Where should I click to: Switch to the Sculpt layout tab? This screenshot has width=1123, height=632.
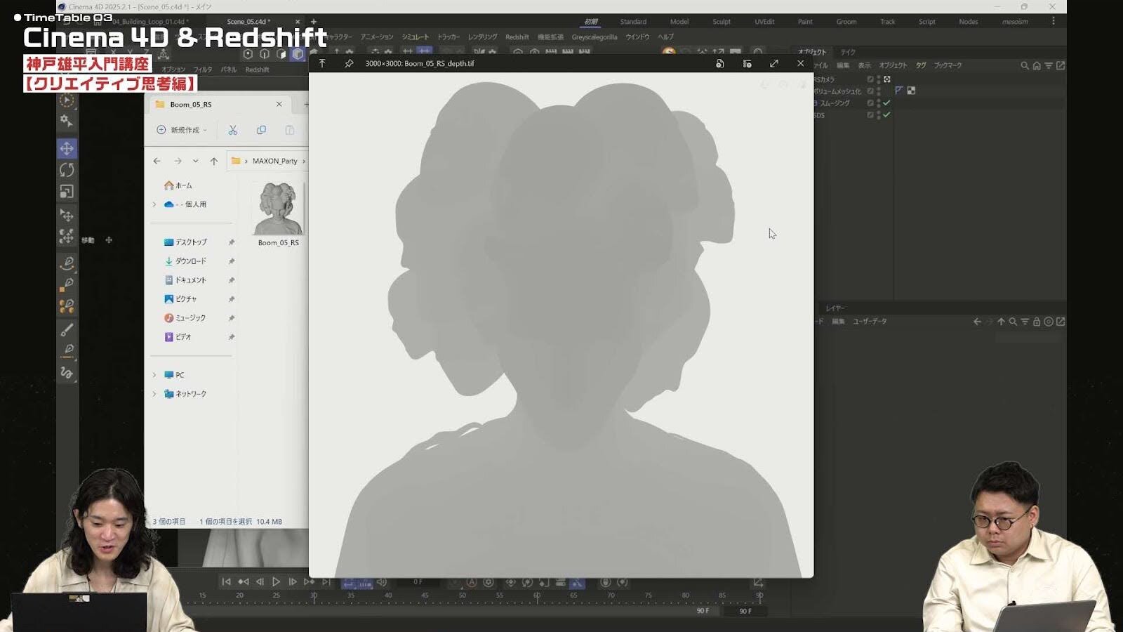[721, 22]
